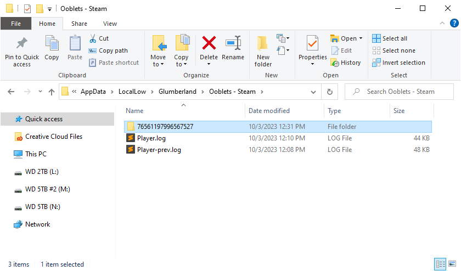
Task: Open the blue Help question mark
Action: pos(454,23)
